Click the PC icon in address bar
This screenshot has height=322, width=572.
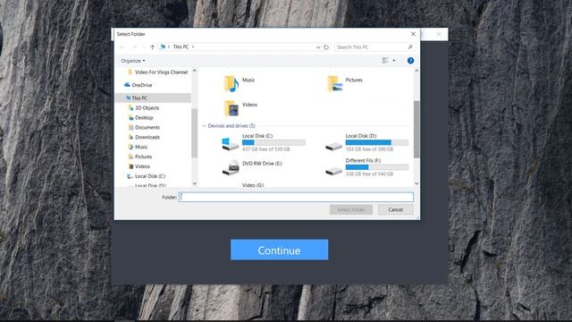pos(163,47)
